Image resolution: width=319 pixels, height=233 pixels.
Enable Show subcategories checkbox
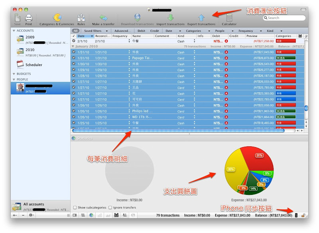pos(75,208)
